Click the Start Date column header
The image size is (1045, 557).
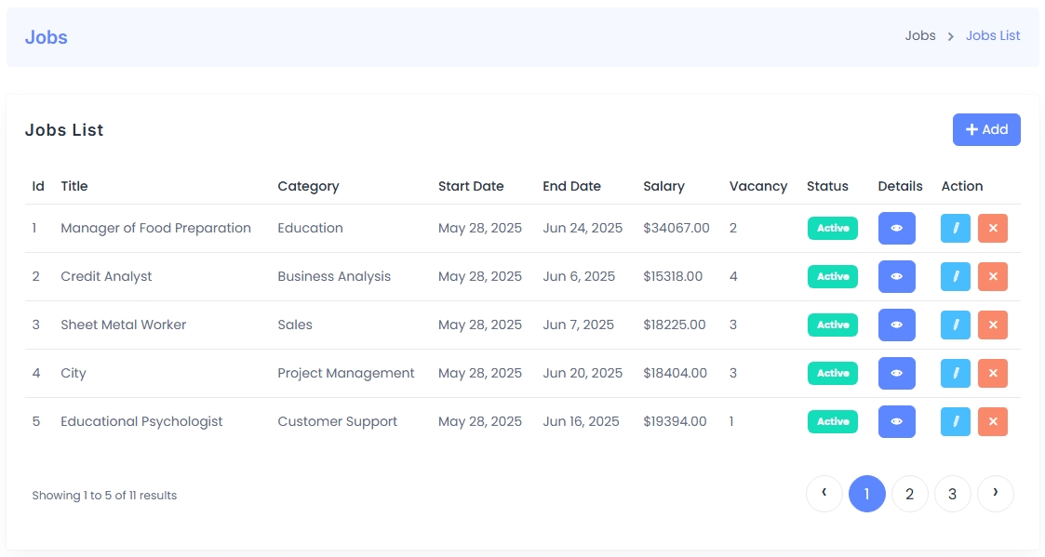pyautogui.click(x=471, y=186)
